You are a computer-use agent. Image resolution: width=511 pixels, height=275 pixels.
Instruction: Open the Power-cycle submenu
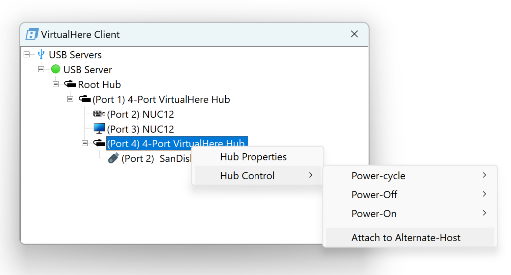378,176
